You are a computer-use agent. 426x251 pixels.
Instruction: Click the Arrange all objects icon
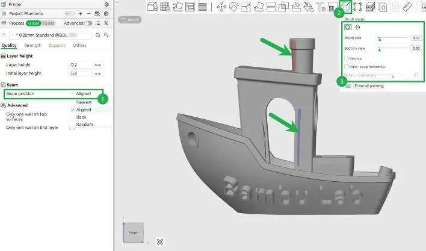click(190, 7)
